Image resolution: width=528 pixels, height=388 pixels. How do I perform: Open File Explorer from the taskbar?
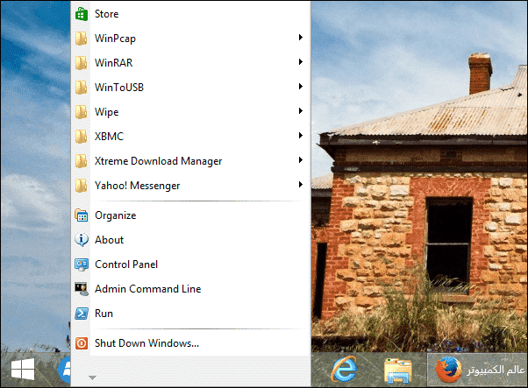pyautogui.click(x=398, y=370)
